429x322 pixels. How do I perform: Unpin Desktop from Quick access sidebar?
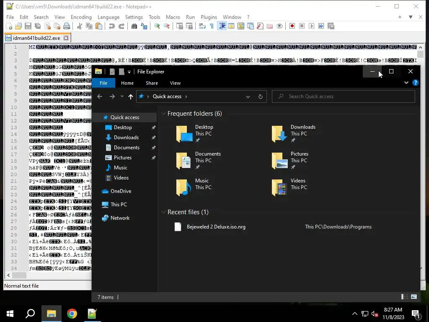153,127
